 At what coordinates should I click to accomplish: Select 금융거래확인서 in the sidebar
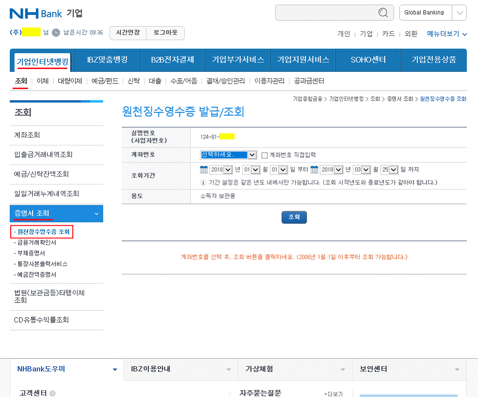click(36, 243)
